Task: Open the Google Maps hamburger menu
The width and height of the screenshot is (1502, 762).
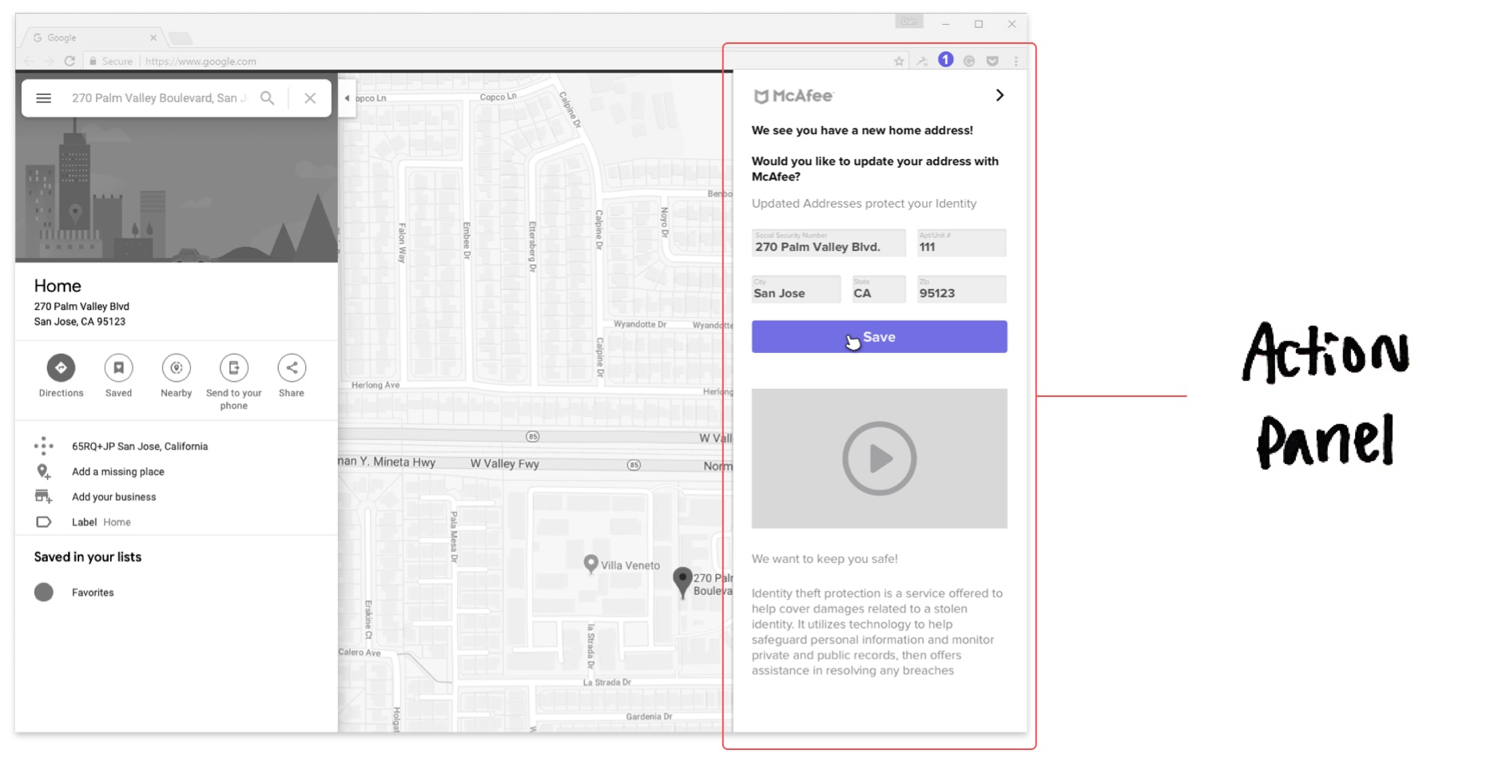Action: [x=44, y=98]
